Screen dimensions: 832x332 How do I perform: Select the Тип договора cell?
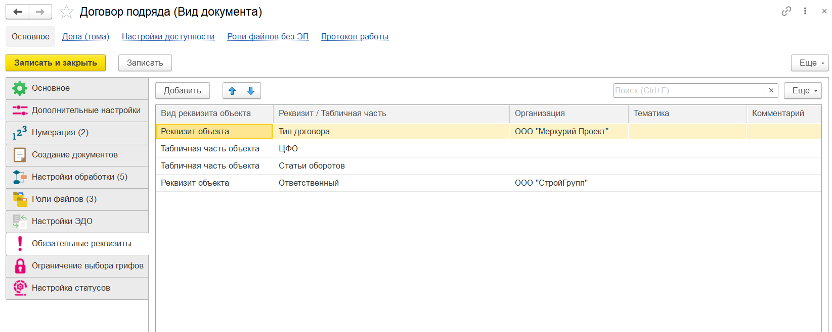[391, 132]
